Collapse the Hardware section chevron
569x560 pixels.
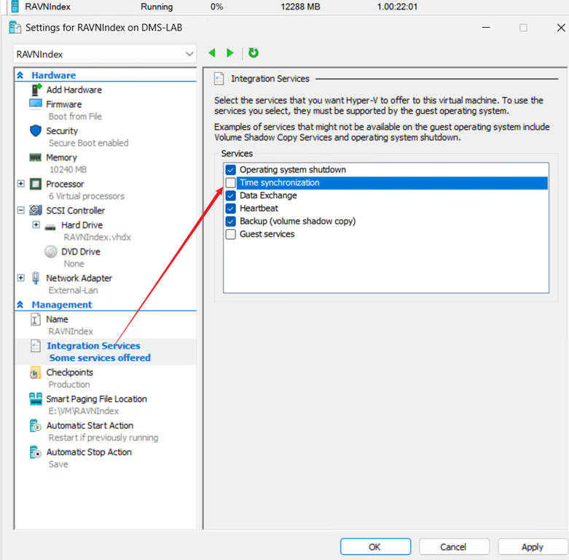[x=20, y=75]
